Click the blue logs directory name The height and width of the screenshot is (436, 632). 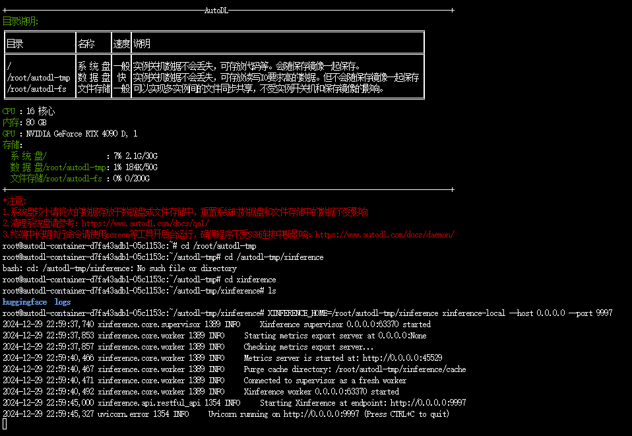click(x=63, y=302)
